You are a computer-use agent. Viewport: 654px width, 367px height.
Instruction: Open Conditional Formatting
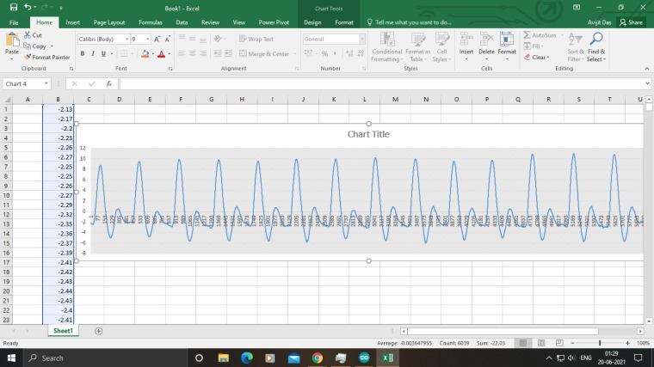[386, 47]
